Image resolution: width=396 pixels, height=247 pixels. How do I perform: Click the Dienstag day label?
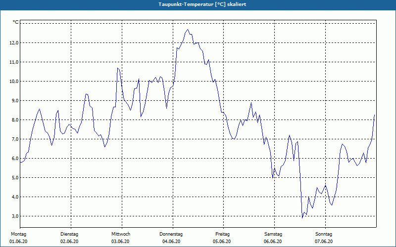coord(69,234)
